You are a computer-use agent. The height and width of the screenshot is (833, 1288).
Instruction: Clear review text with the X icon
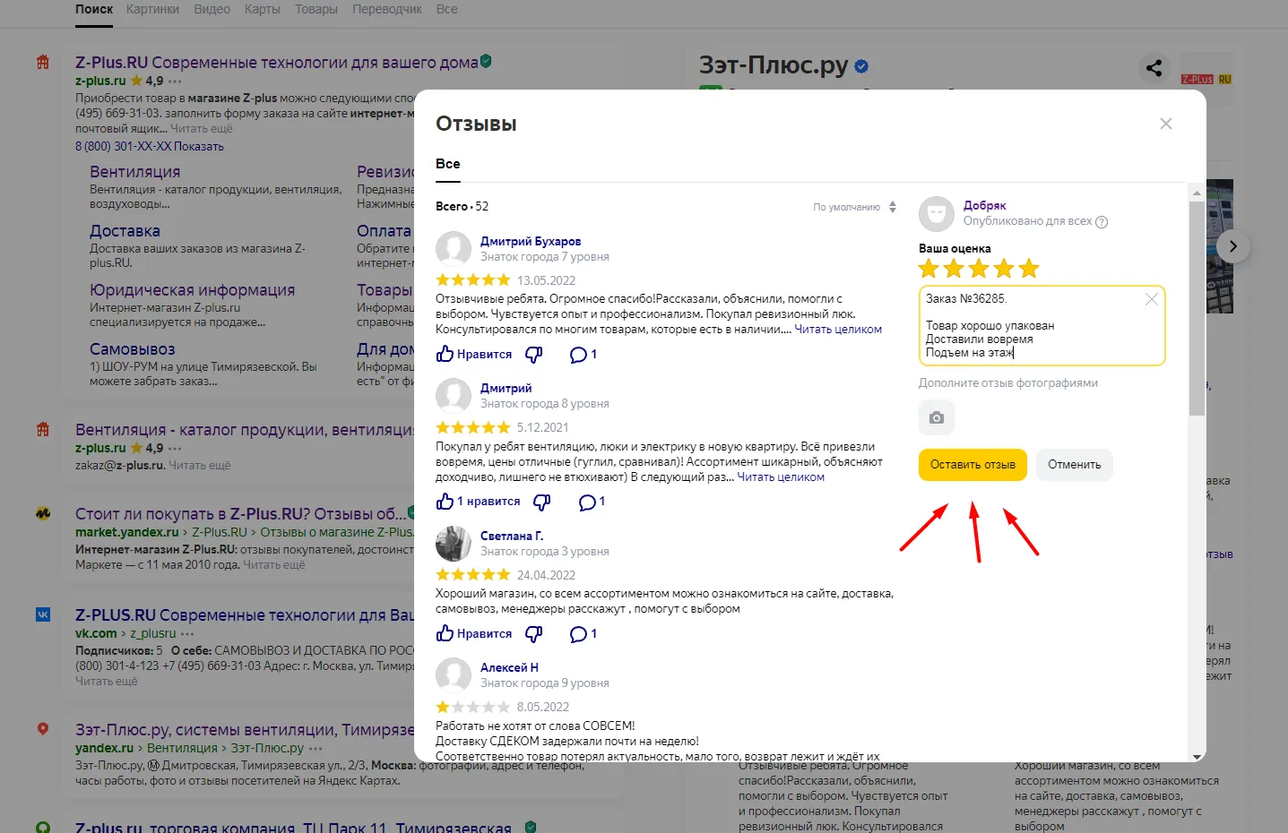pos(1152,299)
